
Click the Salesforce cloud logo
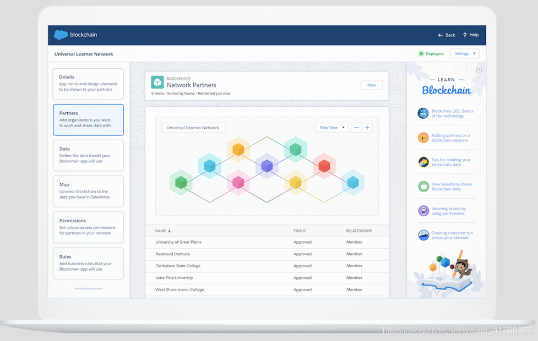tap(61, 35)
